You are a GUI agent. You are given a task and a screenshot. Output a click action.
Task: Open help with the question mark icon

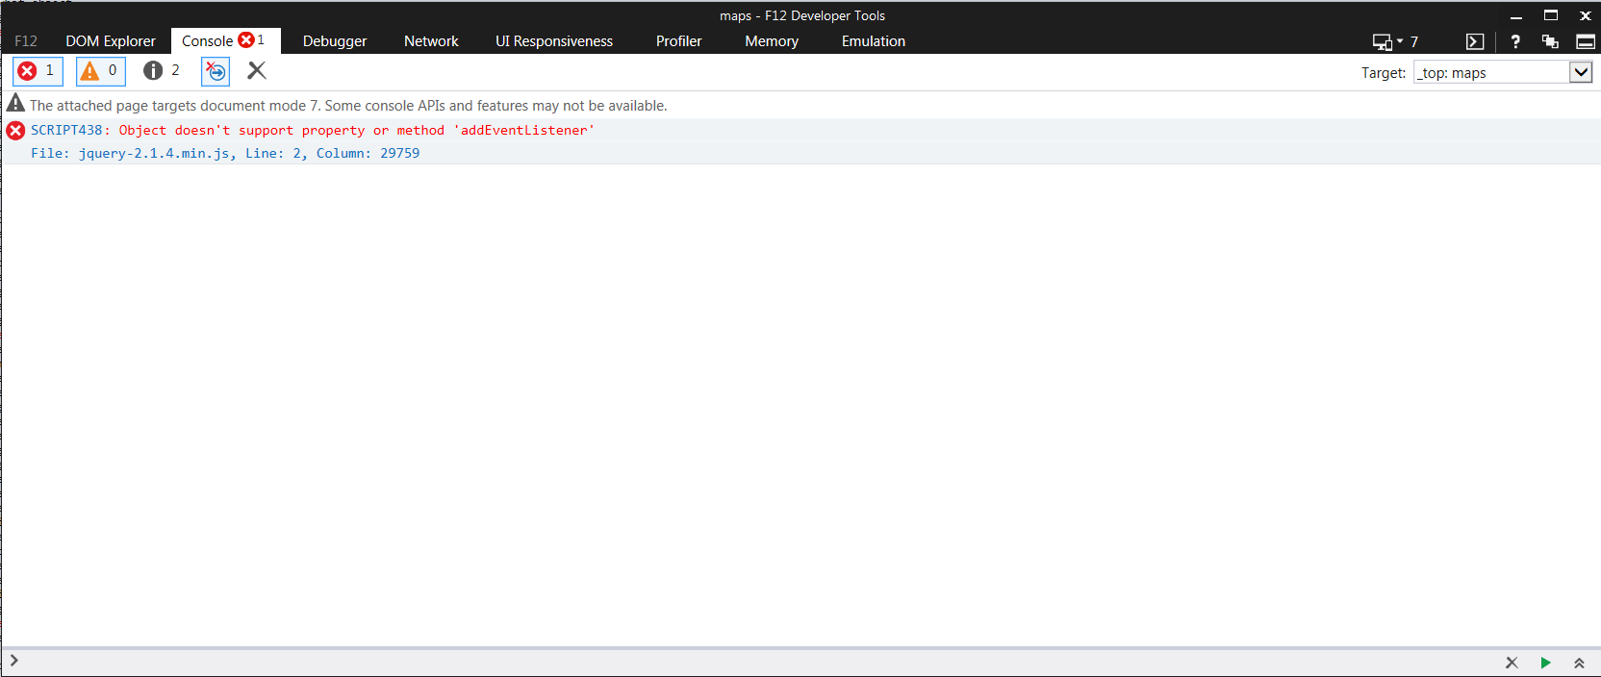point(1515,41)
